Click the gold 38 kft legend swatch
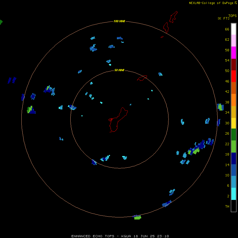Viewport: 238px width, 238px height. (x=234, y=112)
